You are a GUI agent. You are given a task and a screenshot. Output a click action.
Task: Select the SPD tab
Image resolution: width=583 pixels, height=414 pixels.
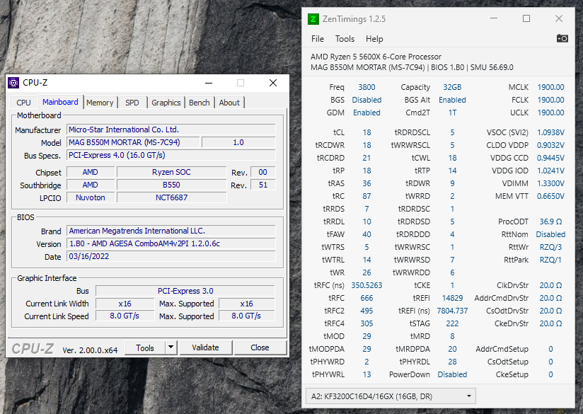tap(132, 103)
